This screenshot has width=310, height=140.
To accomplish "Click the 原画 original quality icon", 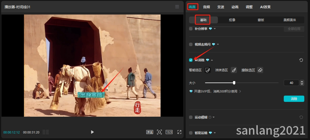I will (150, 132).
